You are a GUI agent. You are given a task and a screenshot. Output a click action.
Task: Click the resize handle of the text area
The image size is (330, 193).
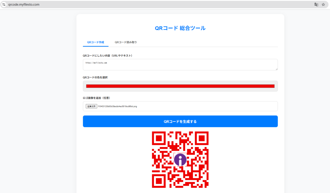(x=277, y=69)
